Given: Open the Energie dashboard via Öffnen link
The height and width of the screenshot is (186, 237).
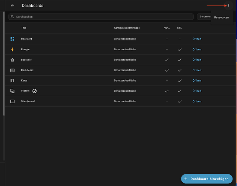Looking at the screenshot, I should (x=197, y=49).
